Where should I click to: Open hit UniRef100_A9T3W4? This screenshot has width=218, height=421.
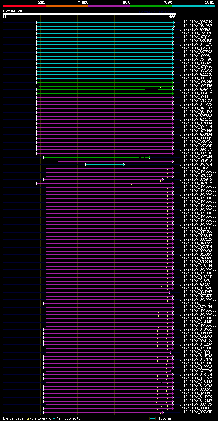[196, 157]
